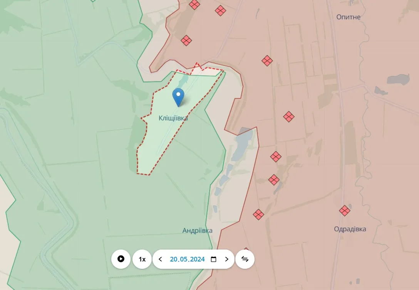Image resolution: width=419 pixels, height=290 pixels.
Task: Select upper of two red markers beside ponds
Action: pos(276,157)
